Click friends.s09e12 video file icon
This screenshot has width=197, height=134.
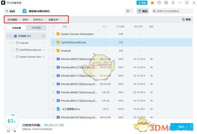tap(58, 67)
